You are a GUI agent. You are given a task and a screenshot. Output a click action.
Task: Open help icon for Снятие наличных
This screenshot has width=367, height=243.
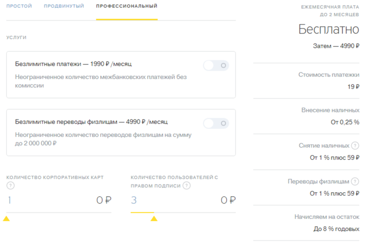point(355,146)
